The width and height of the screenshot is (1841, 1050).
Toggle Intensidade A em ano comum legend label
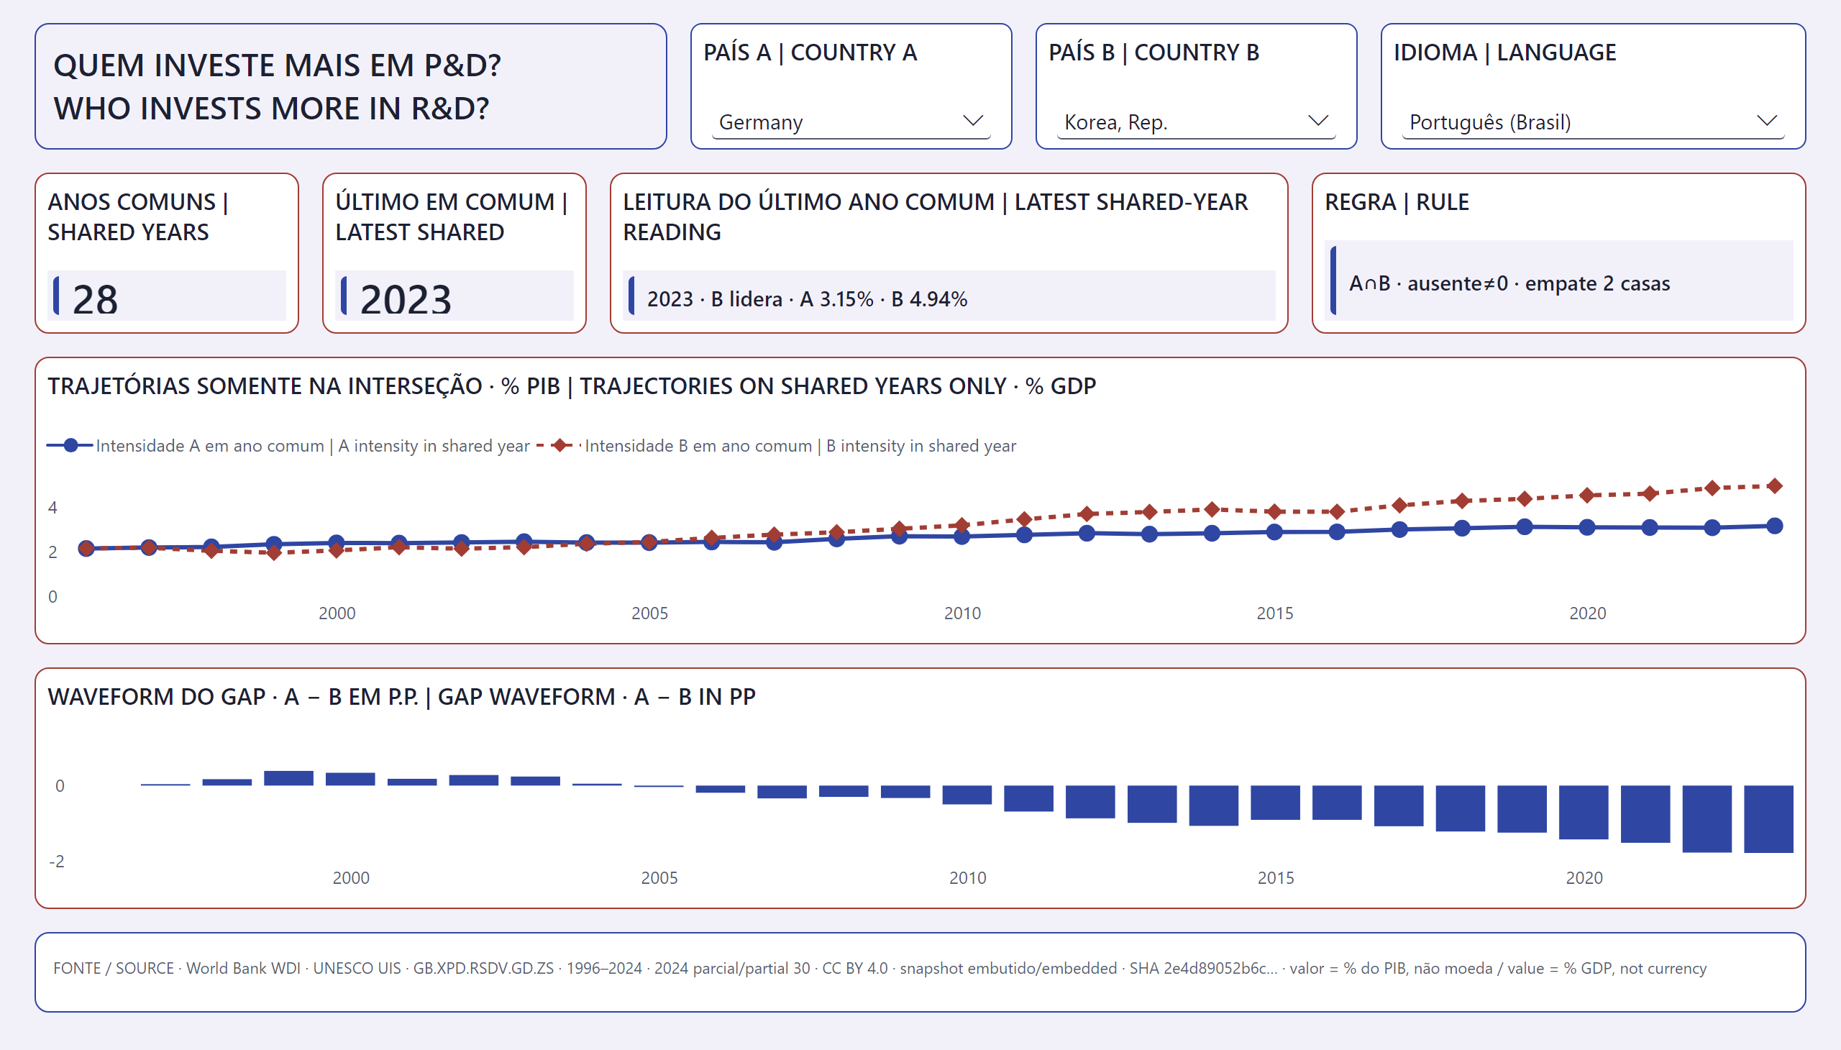313,446
